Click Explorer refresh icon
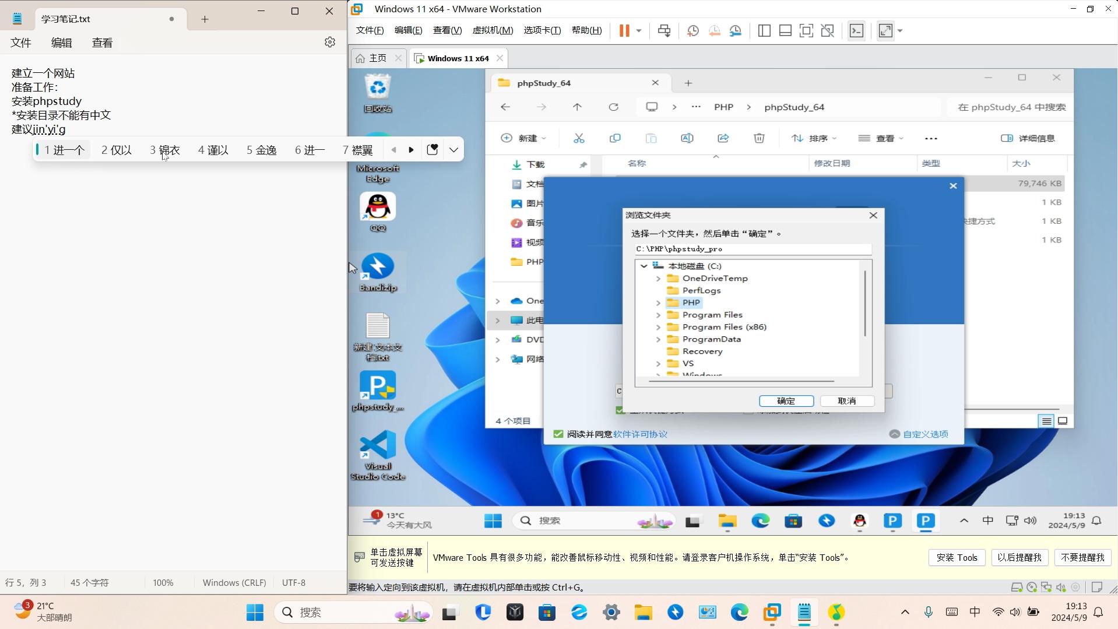 (x=613, y=107)
